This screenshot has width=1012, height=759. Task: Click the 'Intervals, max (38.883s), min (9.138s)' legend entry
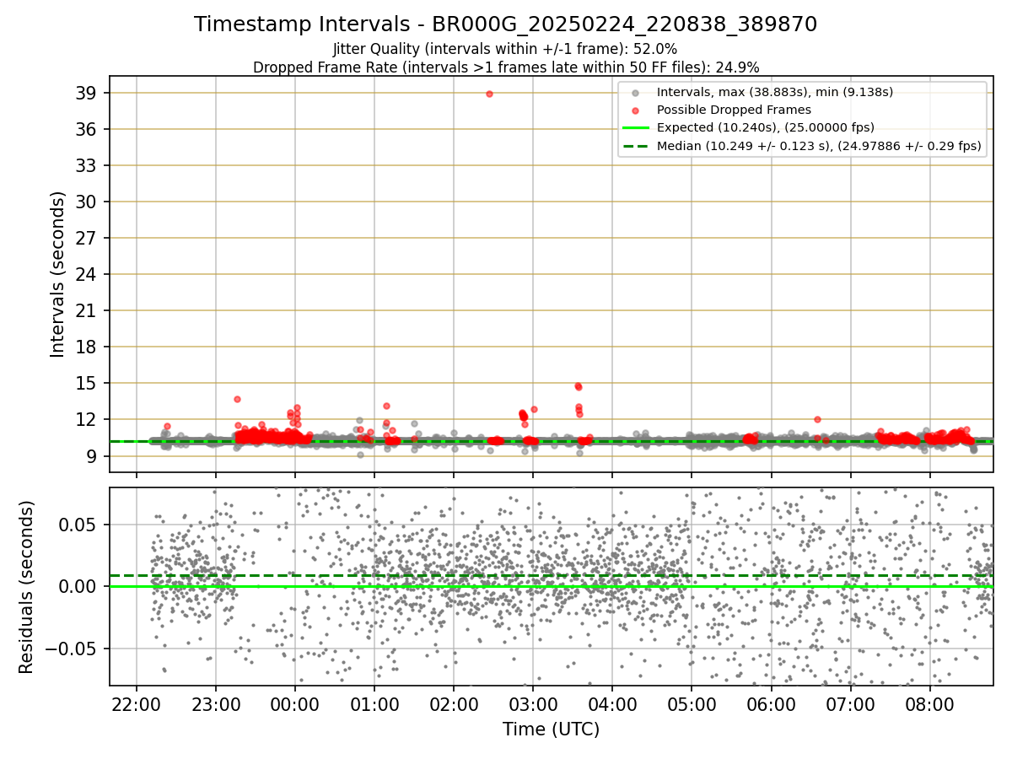click(x=775, y=92)
